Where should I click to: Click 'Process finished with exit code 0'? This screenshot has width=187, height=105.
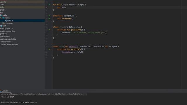(19, 102)
